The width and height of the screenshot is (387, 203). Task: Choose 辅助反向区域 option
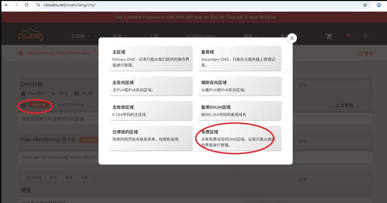[x=240, y=86]
